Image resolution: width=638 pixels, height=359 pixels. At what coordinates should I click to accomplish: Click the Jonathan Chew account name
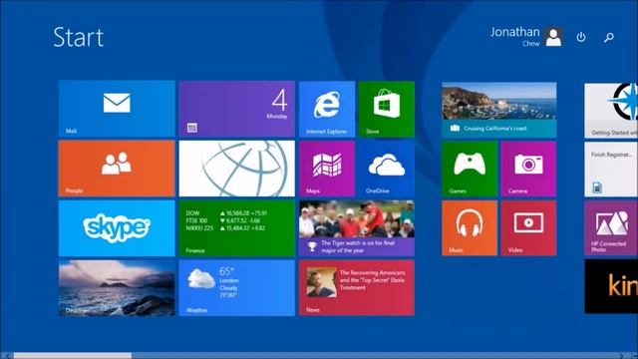coord(514,37)
